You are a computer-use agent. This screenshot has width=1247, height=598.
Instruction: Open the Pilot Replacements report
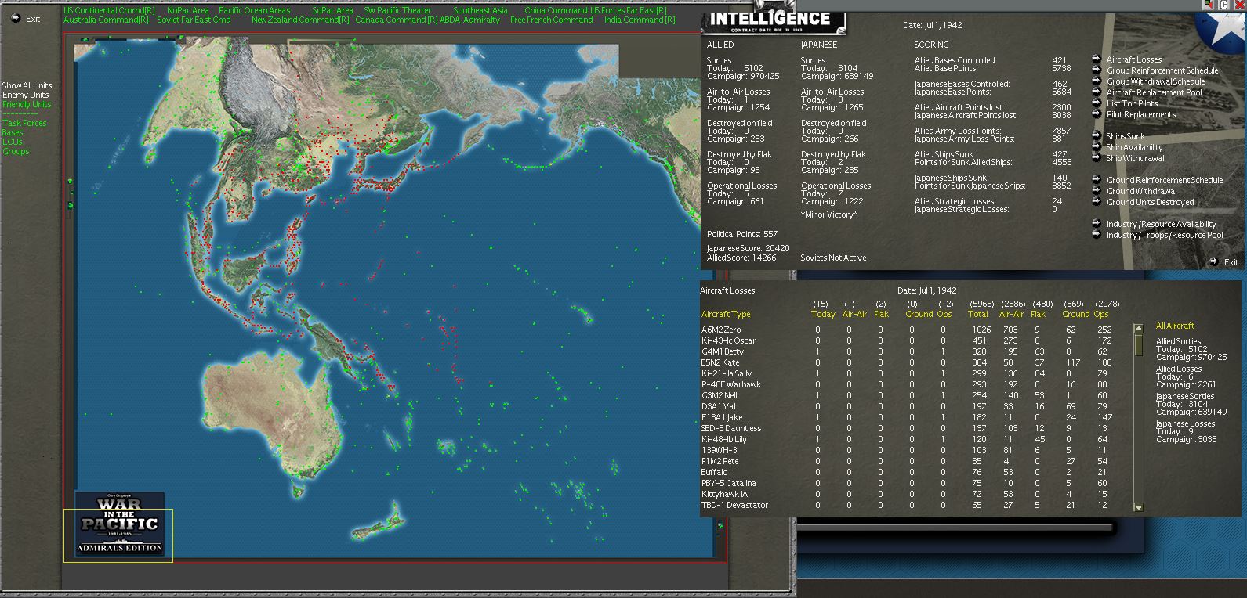point(1141,114)
